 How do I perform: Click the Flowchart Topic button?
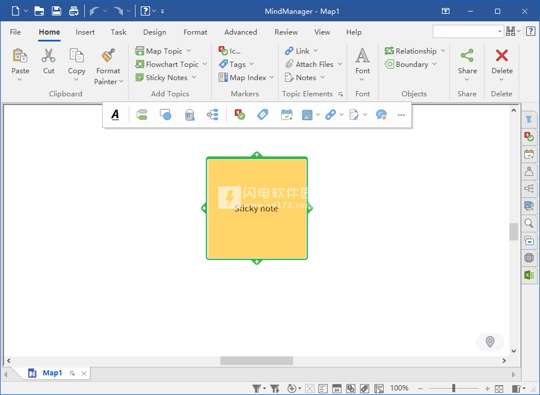[x=167, y=64]
